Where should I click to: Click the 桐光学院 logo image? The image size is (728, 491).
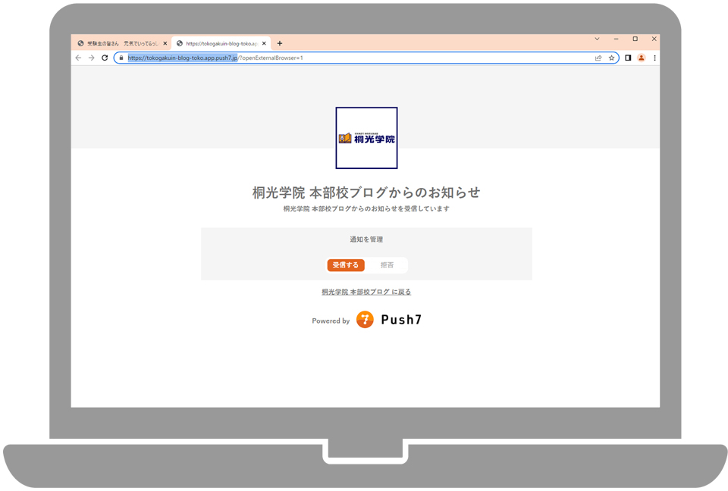point(367,138)
